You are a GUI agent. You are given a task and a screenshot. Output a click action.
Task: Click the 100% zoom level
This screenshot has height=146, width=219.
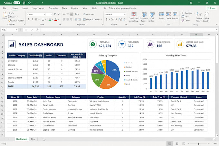(215, 144)
